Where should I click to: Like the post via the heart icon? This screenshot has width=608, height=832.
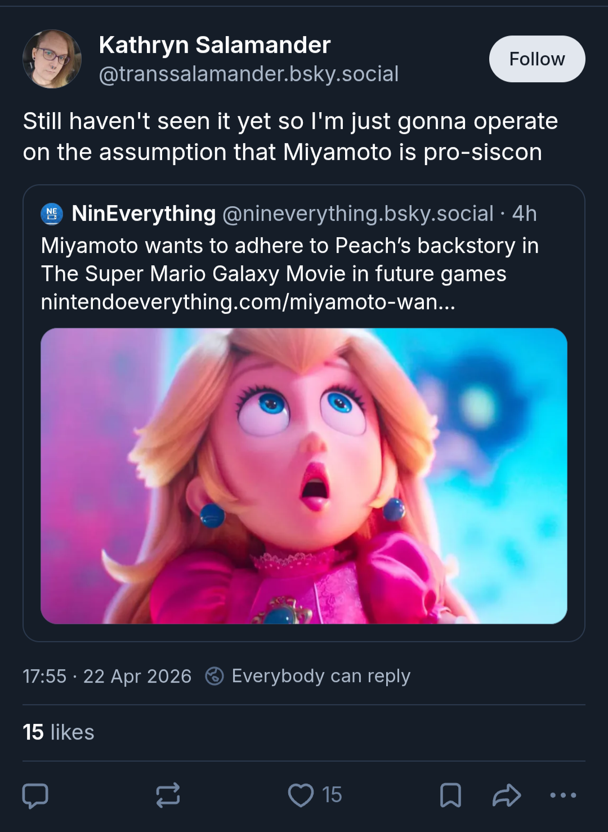point(301,795)
